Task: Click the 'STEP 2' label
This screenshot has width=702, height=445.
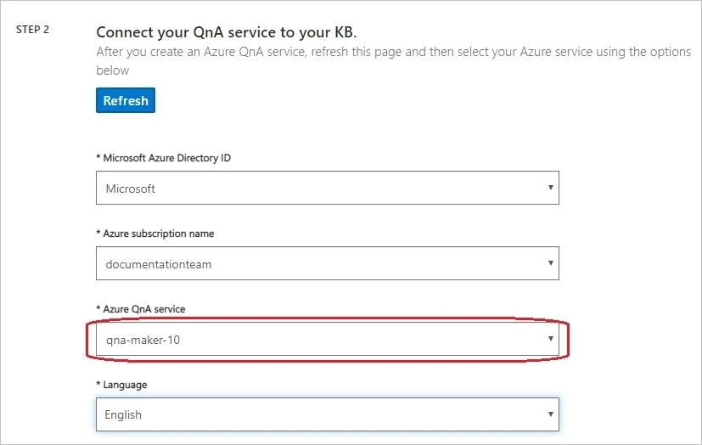Action: coord(33,30)
